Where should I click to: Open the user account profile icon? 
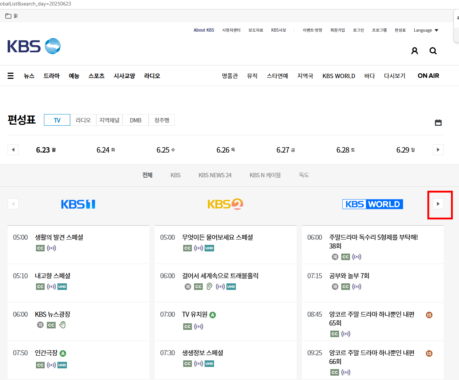coord(415,51)
